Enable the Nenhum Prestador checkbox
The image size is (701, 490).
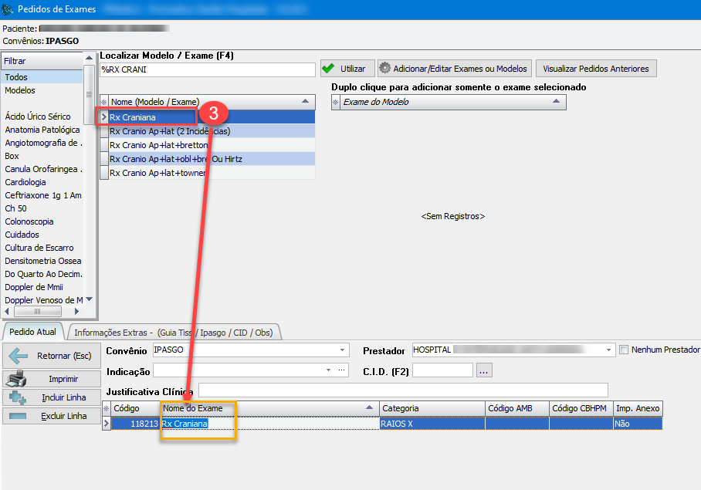pos(625,350)
